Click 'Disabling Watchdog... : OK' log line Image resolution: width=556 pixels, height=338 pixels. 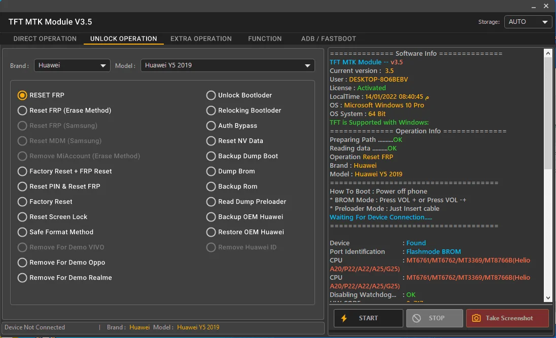click(373, 295)
